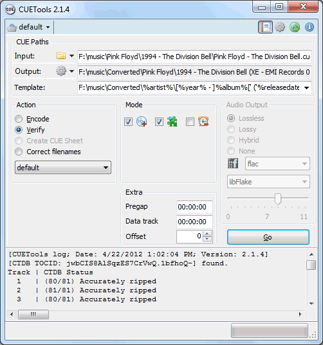Open the Input path dropdown arrow

click(71, 56)
